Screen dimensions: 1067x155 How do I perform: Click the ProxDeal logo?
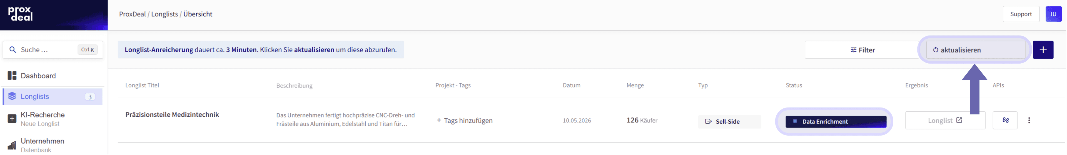[20, 14]
